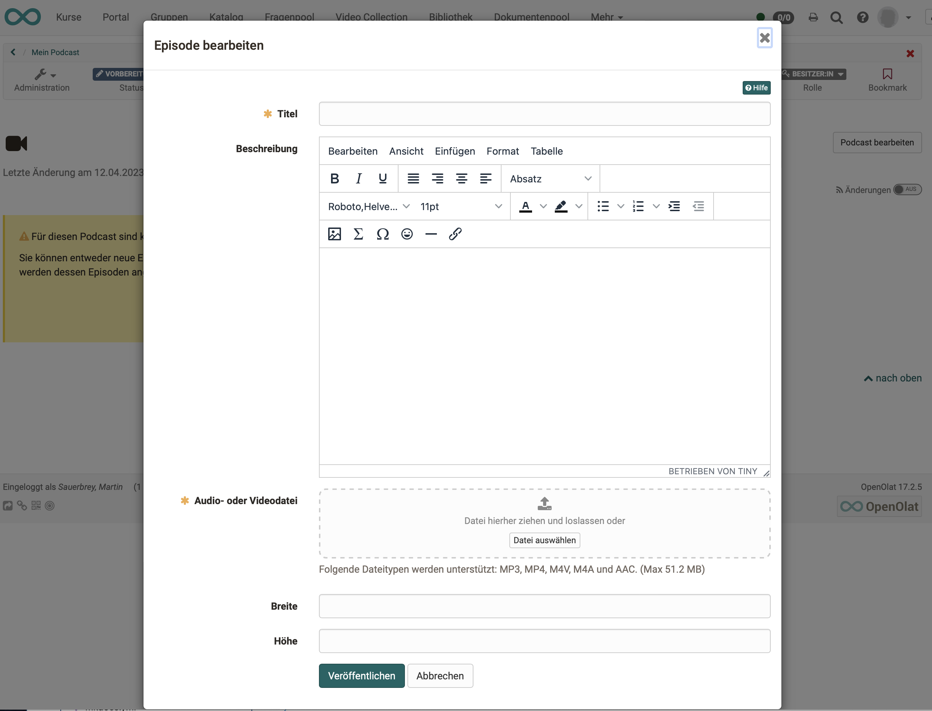Open the user avatar menu arrow
Screen dimensions: 932x711
(908, 17)
